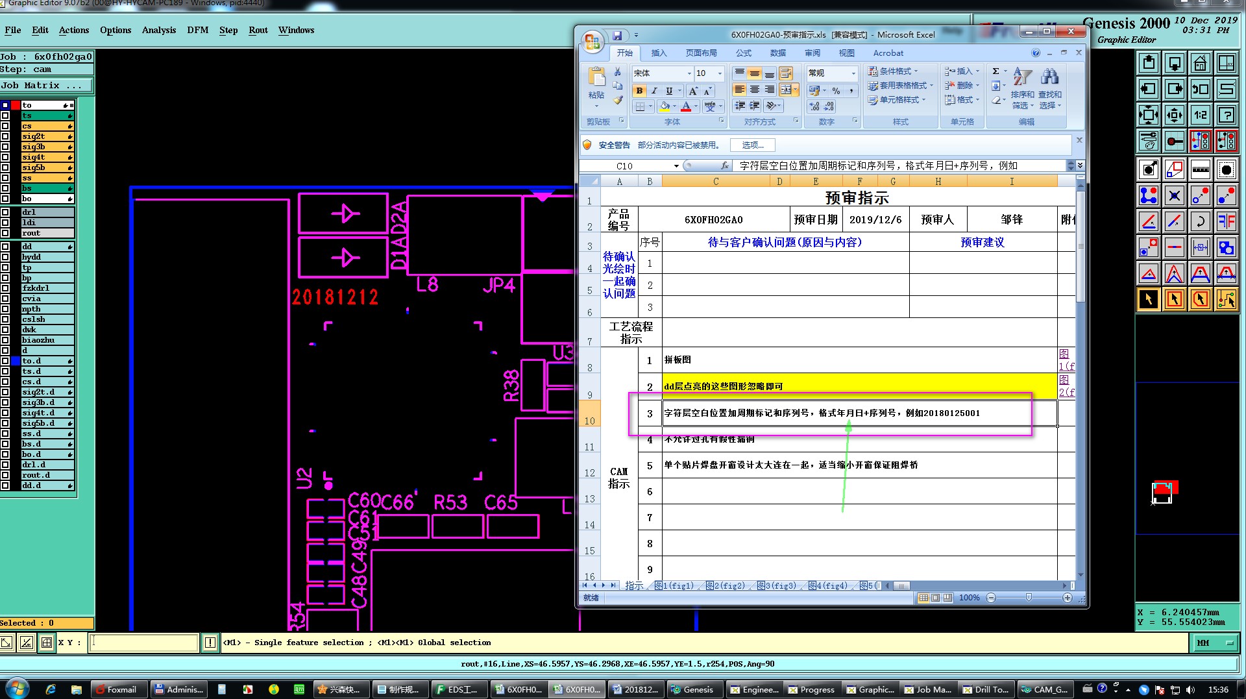This screenshot has width=1246, height=699.
Task: Open the Name Box dropdown arrow at C10
Action: click(x=676, y=166)
